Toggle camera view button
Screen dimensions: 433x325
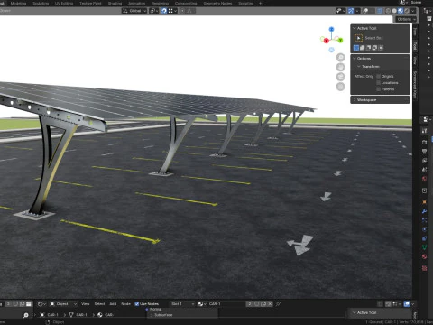coord(340,77)
